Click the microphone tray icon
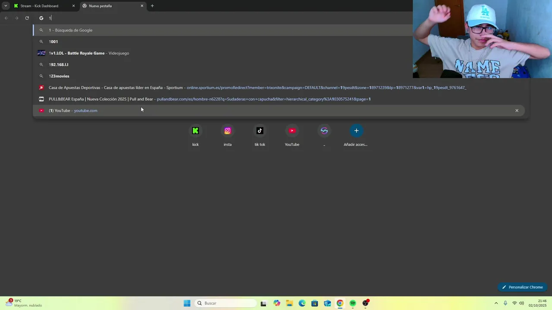The width and height of the screenshot is (552, 310). pos(505,303)
